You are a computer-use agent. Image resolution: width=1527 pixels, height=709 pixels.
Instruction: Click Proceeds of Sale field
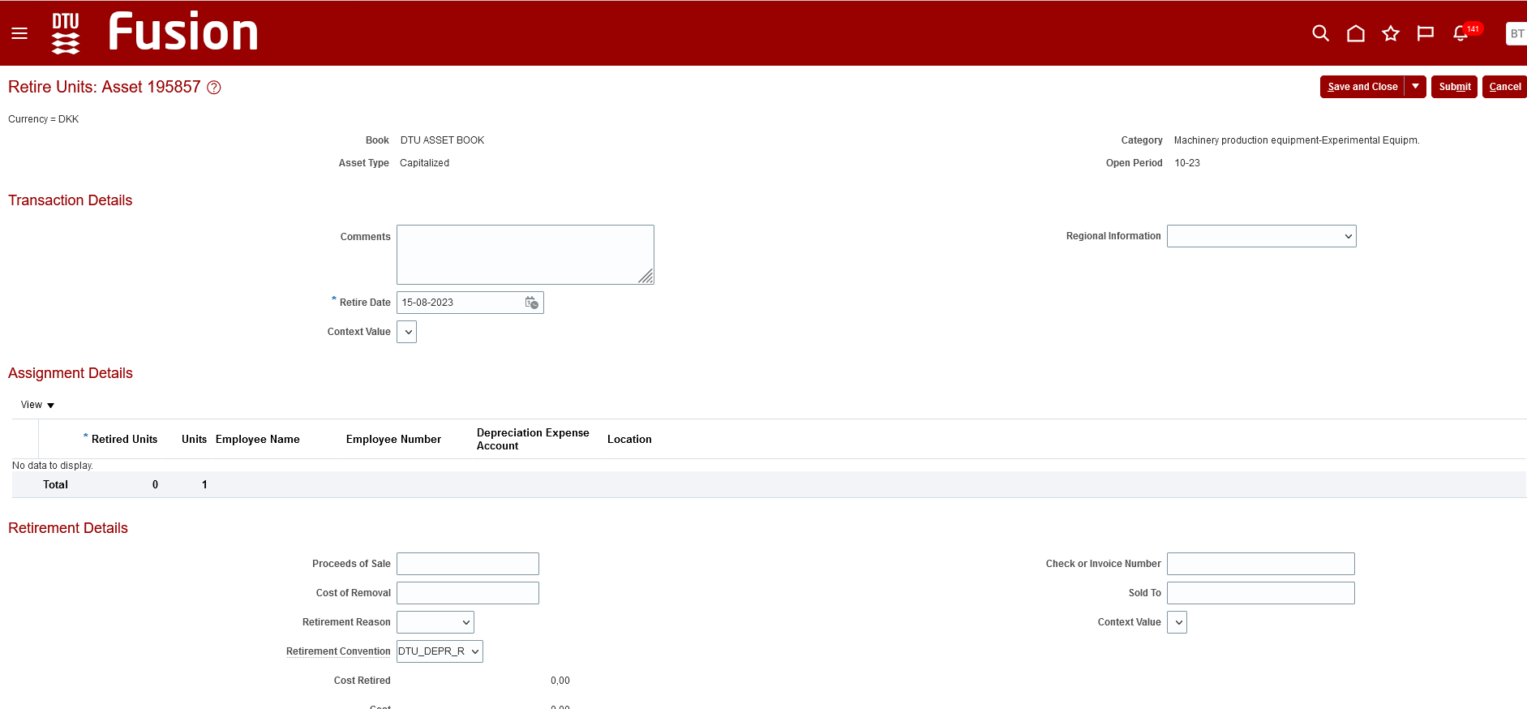click(x=468, y=564)
